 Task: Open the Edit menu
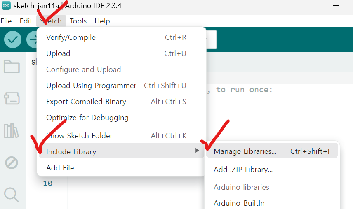click(x=26, y=21)
